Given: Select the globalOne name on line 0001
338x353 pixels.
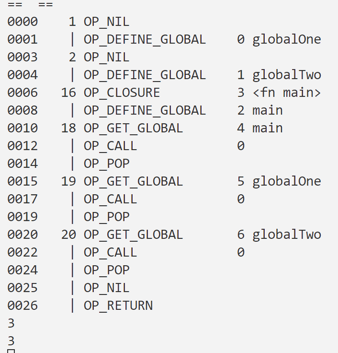Looking at the screenshot, I should [287, 40].
